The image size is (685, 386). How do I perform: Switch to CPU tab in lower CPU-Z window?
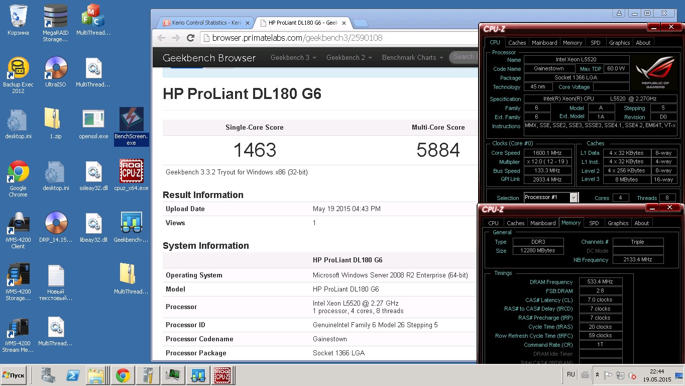494,223
